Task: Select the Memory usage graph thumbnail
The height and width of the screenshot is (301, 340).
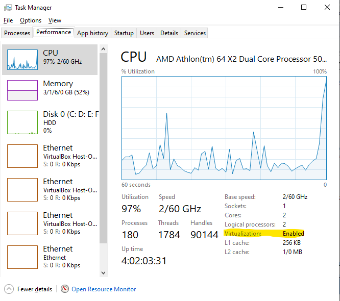Action: (x=22, y=90)
